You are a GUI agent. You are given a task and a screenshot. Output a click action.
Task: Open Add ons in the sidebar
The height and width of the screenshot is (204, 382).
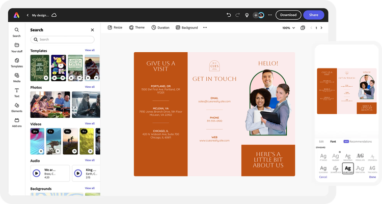pos(17,123)
